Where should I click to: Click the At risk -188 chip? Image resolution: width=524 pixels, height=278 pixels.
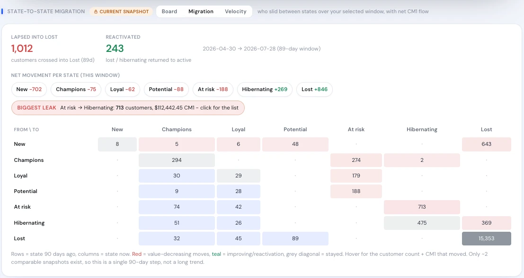tap(213, 89)
